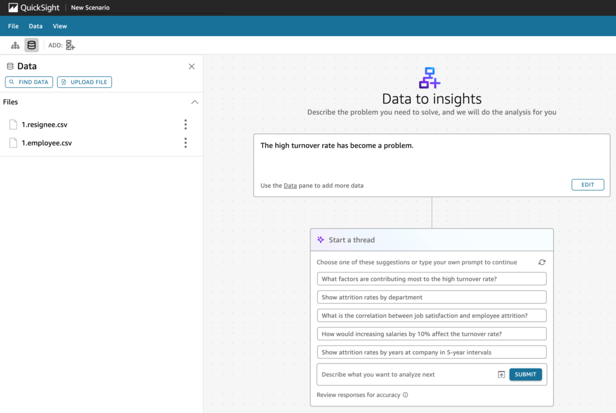The width and height of the screenshot is (616, 413).
Task: Click the ADD data block icon
Action: click(70, 44)
